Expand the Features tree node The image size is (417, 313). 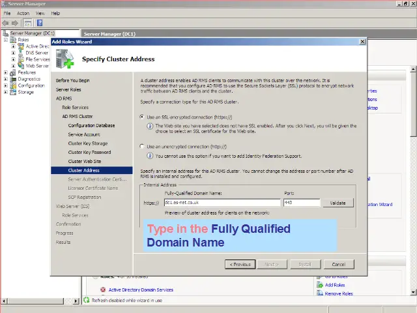point(6,72)
